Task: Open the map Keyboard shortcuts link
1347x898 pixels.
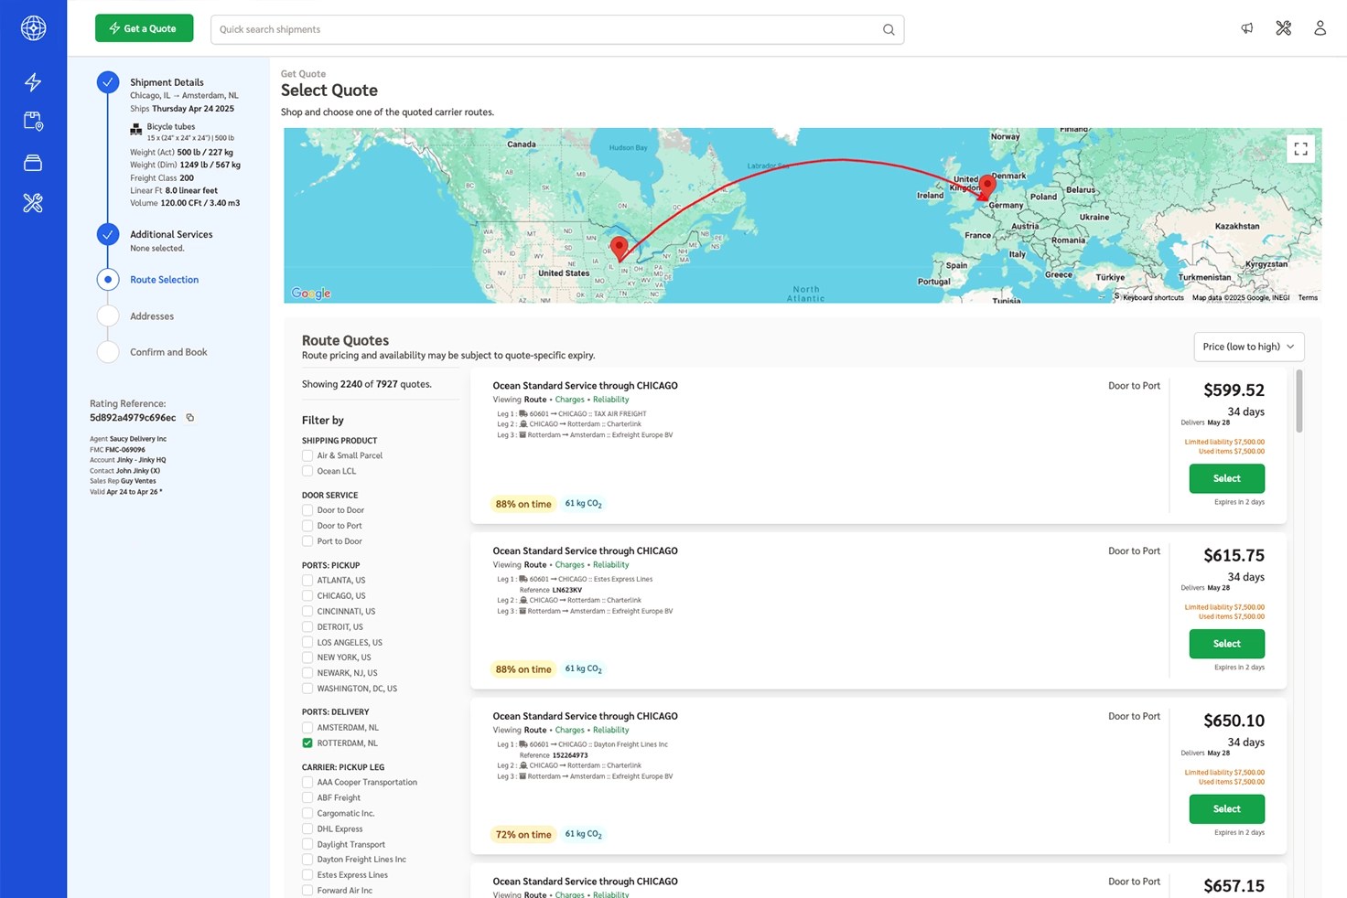Action: [1153, 297]
